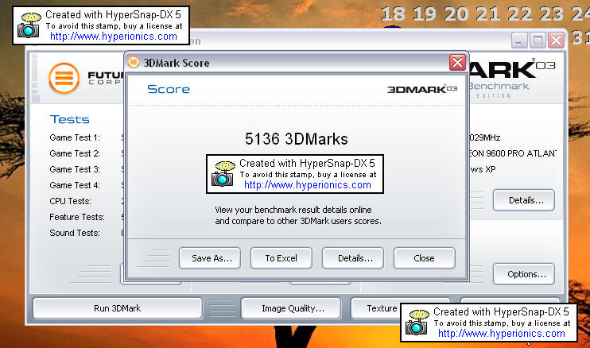Click the Game Test 1 label
This screenshot has width=590, height=348.
point(75,137)
